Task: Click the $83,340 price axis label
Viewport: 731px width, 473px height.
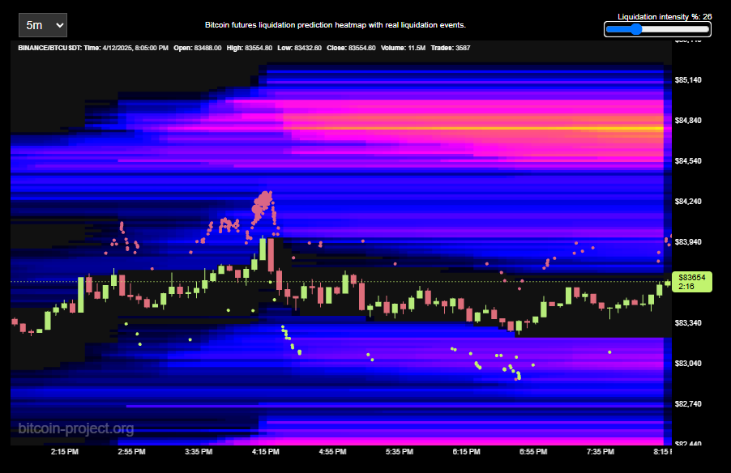Action: coord(688,323)
